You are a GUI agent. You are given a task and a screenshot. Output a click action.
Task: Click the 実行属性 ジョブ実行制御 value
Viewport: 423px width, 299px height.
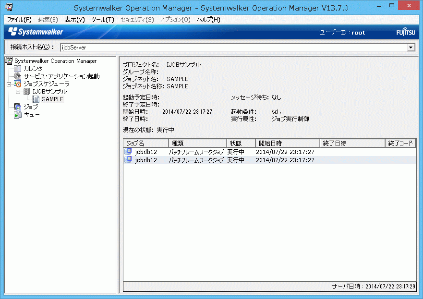click(290, 119)
